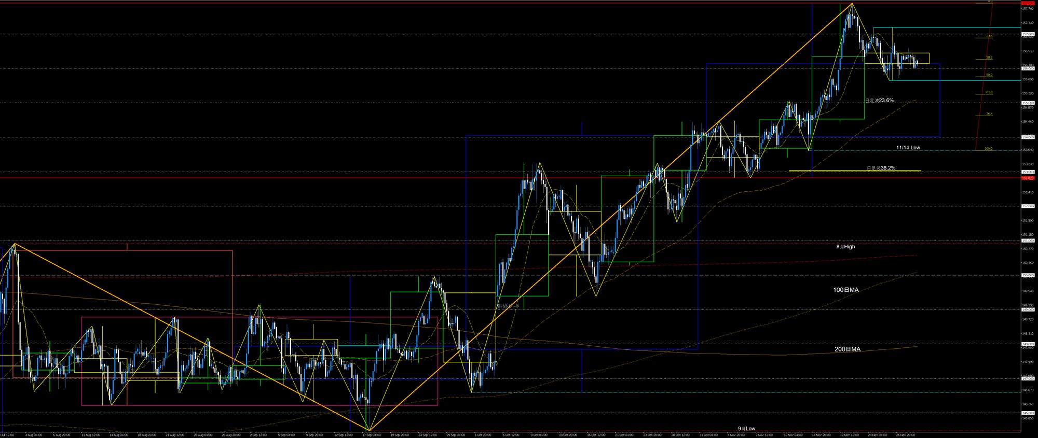1038x438 pixels.
Task: Click the 17 Sep 04:00 time label
Action: [371, 435]
